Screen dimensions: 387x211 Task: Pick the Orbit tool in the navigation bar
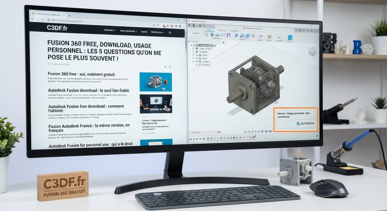tap(245, 132)
